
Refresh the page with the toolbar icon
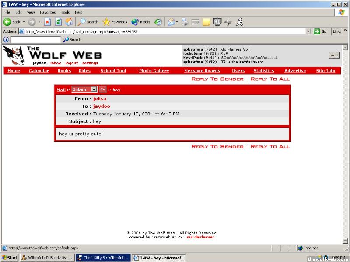coord(58,22)
